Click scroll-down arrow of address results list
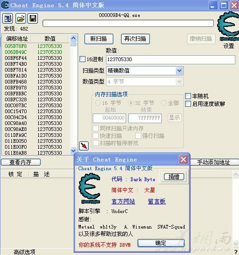This screenshot has height=255, width=239. coord(74,151)
